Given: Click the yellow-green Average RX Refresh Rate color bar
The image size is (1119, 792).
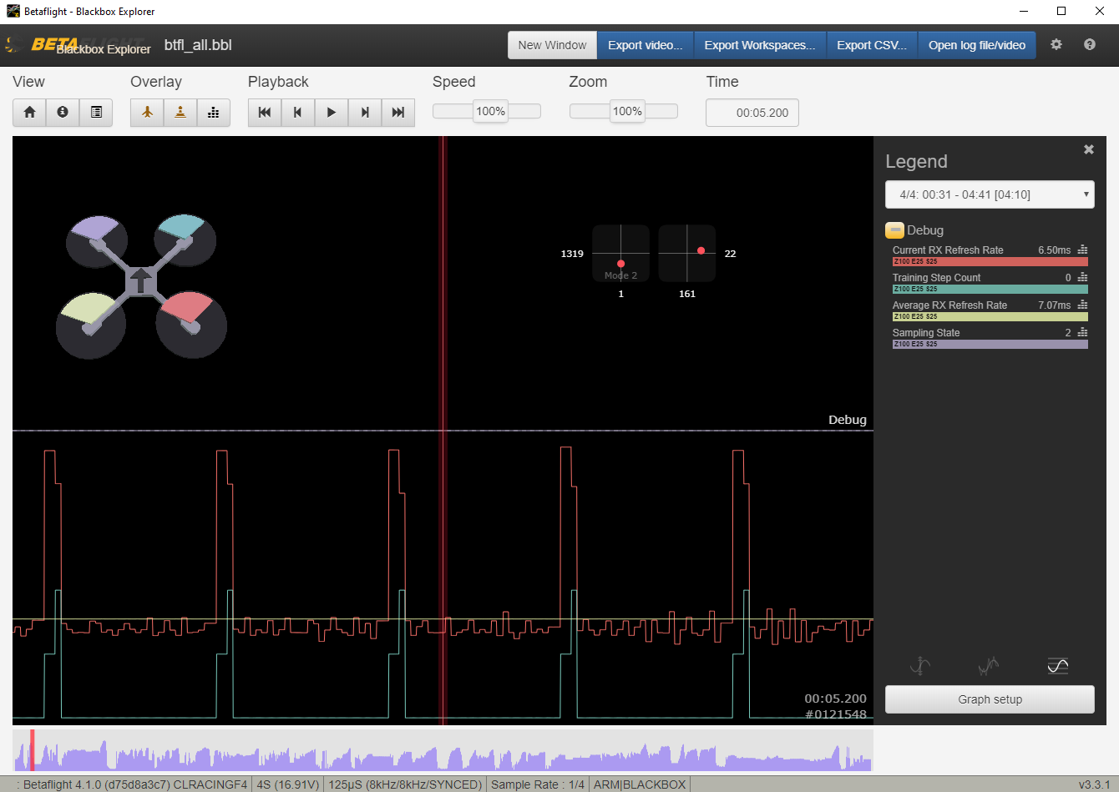Looking at the screenshot, I should click(x=990, y=316).
